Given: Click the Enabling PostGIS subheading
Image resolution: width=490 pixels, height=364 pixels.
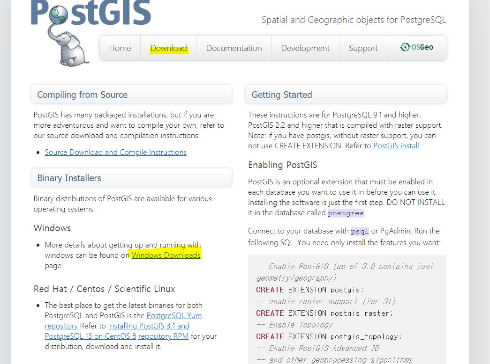Looking at the screenshot, I should coord(282,165).
